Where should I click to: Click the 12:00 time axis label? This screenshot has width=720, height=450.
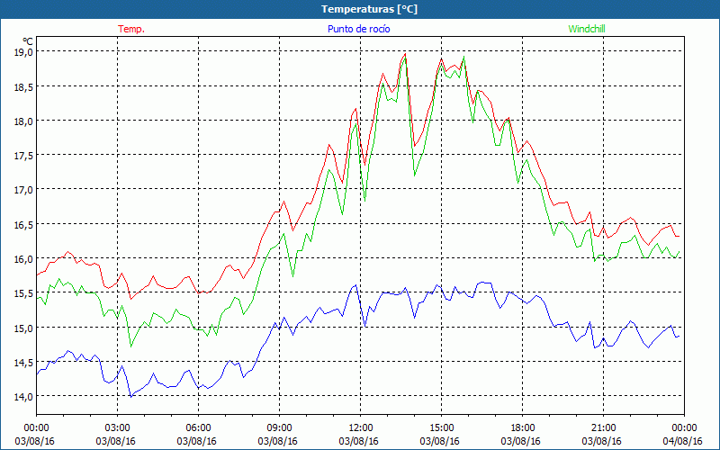tap(361, 428)
